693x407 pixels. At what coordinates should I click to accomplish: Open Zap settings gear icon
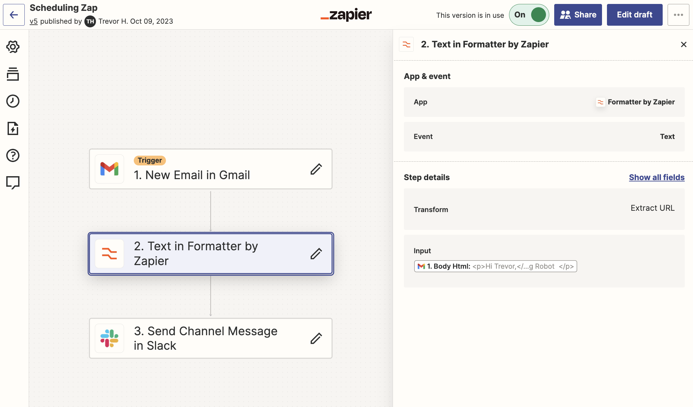pyautogui.click(x=13, y=47)
